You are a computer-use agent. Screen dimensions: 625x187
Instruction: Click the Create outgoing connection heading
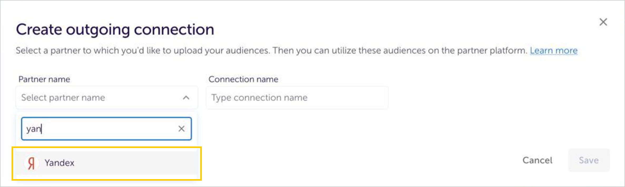pos(115,29)
